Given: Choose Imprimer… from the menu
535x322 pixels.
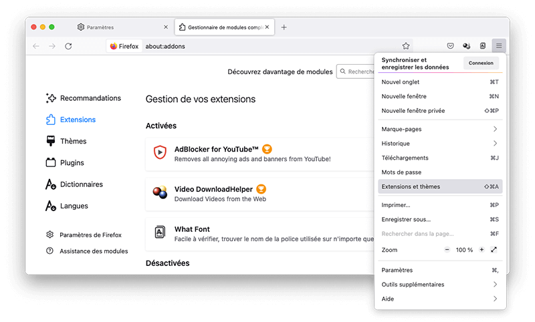Looking at the screenshot, I should pos(440,205).
